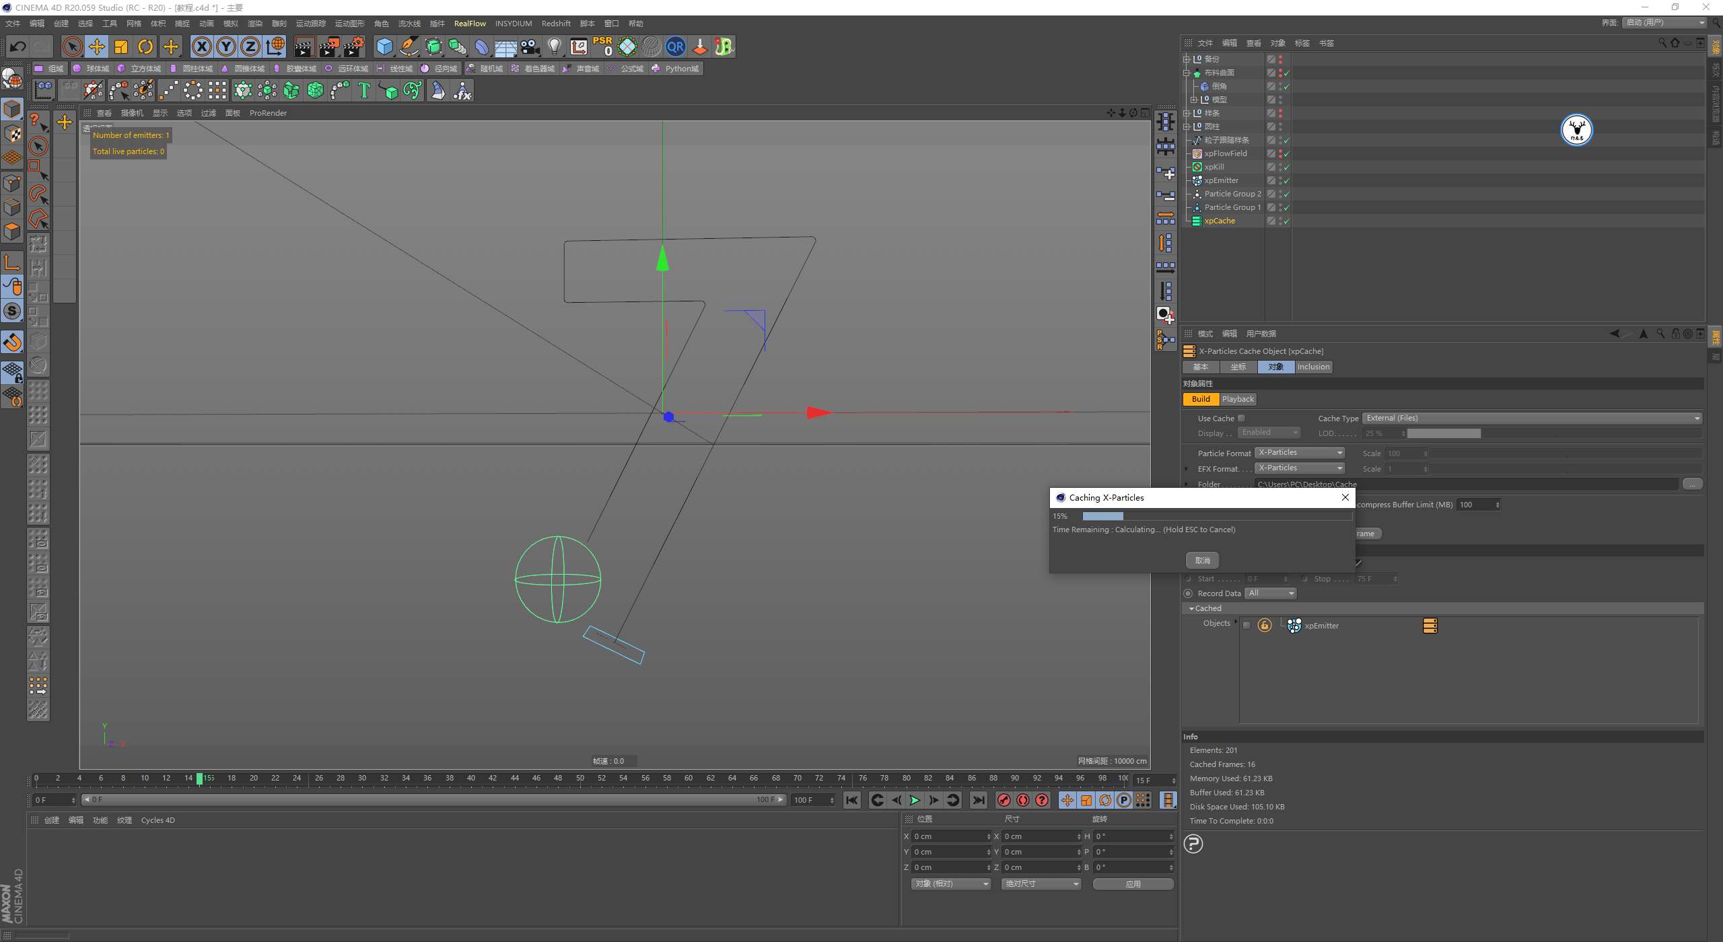Screen dimensions: 1723x942
Task: Switch to the Playback tab
Action: coord(1238,399)
